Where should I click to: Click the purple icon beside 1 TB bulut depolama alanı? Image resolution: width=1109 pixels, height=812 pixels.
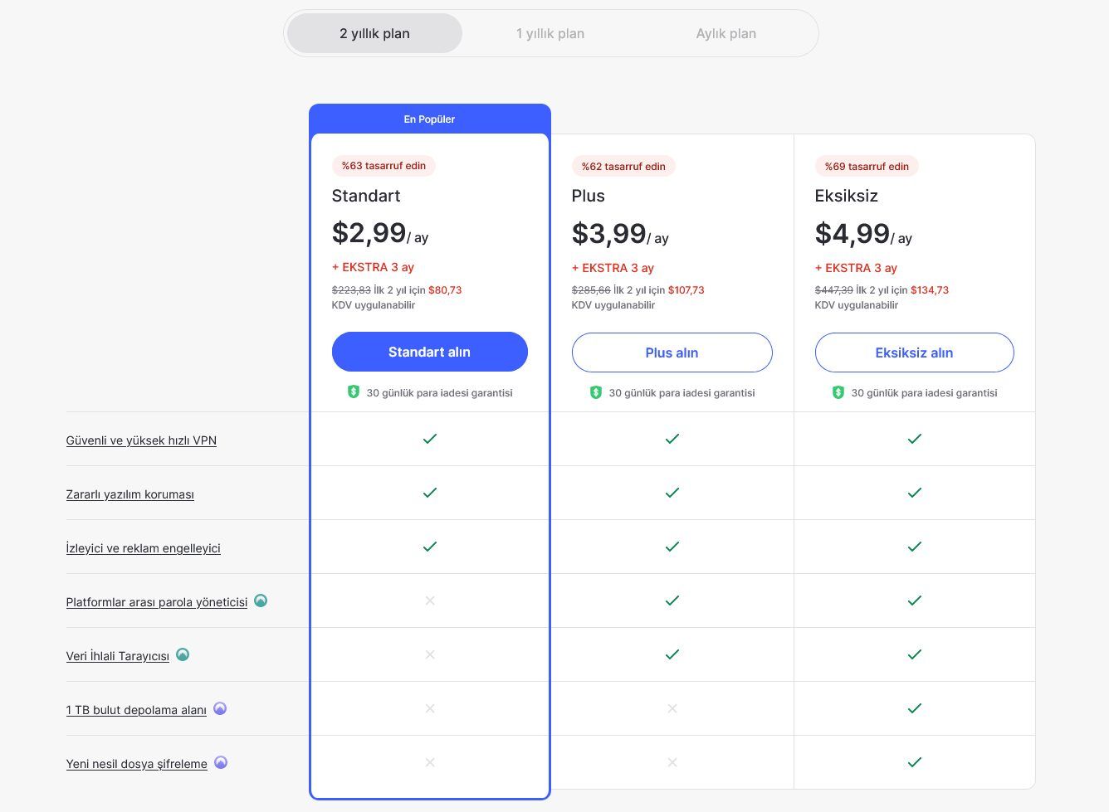click(x=220, y=708)
